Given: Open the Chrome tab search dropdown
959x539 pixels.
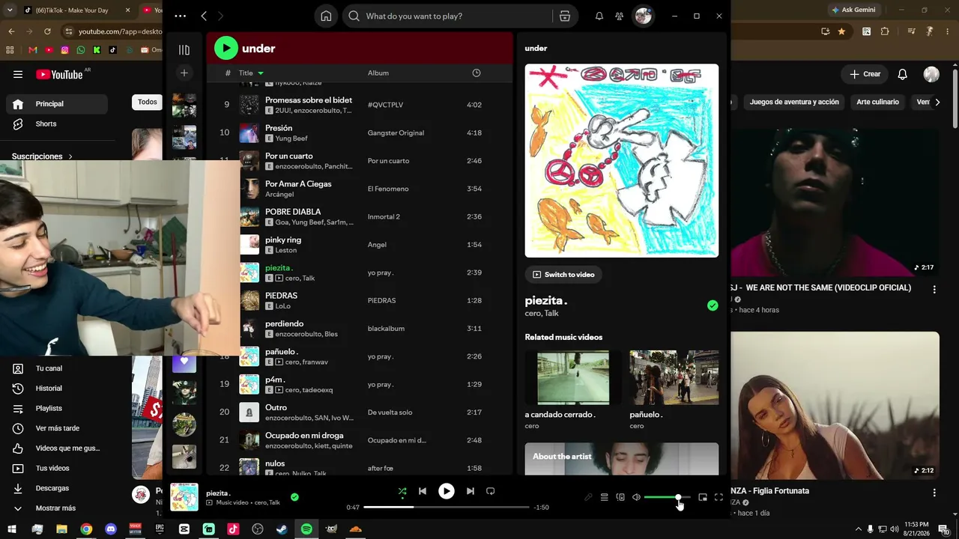Looking at the screenshot, I should 10,10.
